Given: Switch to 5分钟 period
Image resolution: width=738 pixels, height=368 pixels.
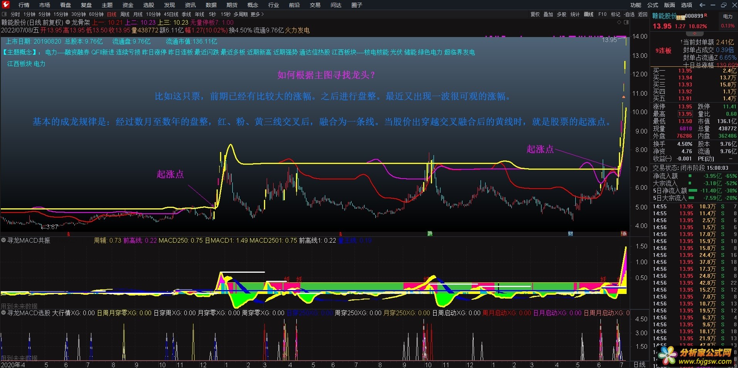Looking at the screenshot, I should point(44,14).
